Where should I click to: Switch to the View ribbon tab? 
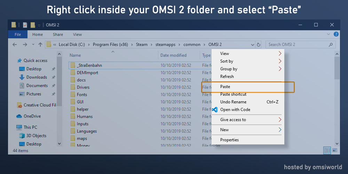point(78,34)
